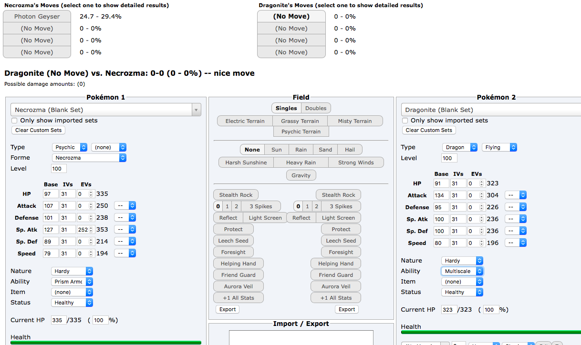Open Necrozma Ability Prism Armor dropdown
581x345 pixels.
point(72,282)
